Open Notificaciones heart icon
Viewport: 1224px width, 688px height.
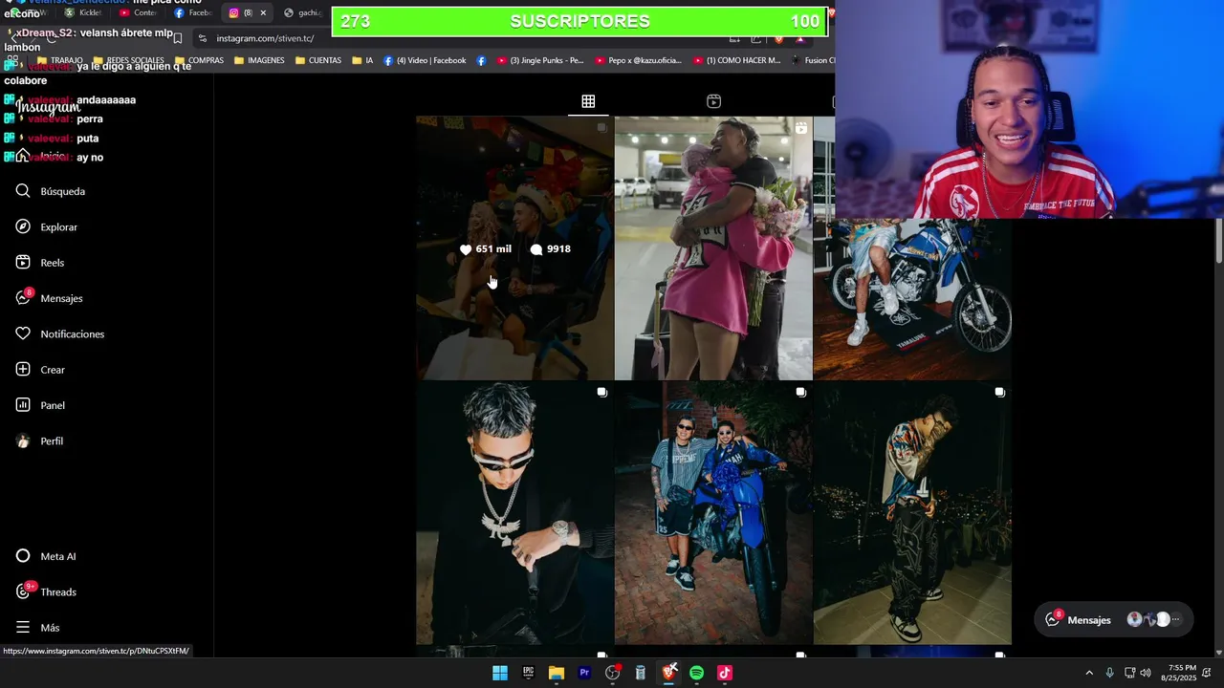click(x=24, y=333)
